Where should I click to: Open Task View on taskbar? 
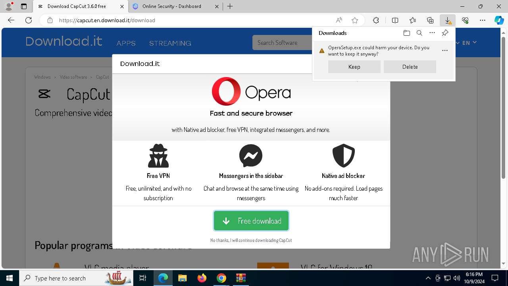tap(143, 278)
